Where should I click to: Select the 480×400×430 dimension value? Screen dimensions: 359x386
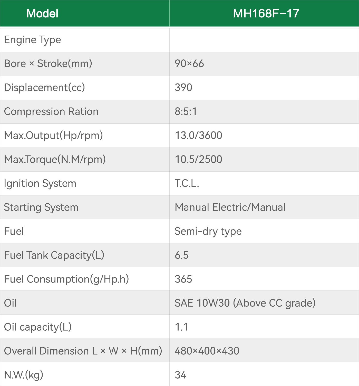pyautogui.click(x=207, y=351)
